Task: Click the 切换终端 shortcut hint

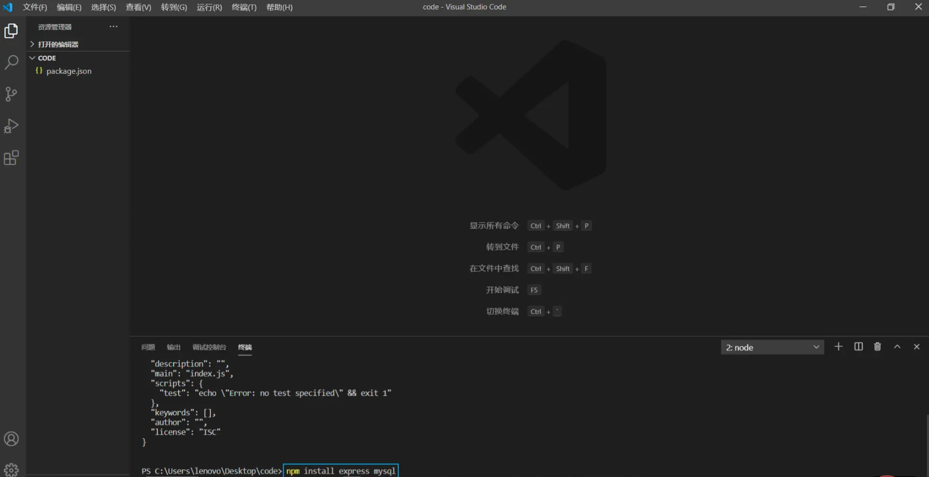Action: (502, 311)
